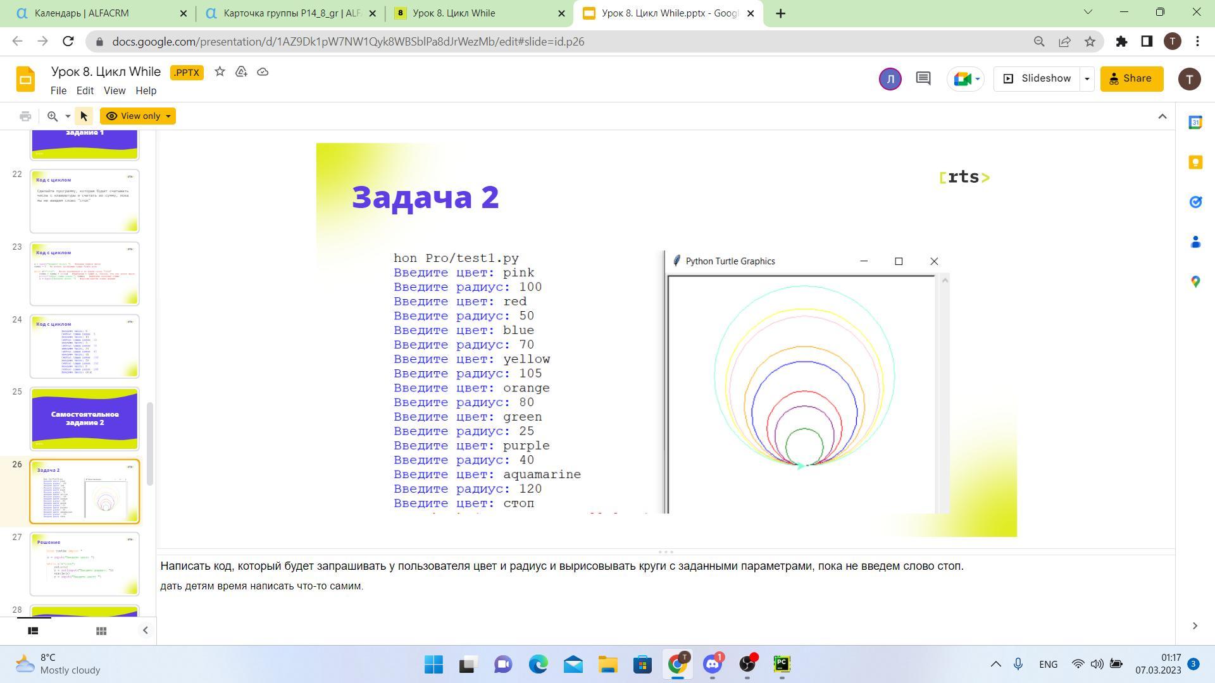Open Google Calendar side panel
Screen dimensions: 1215x683
(x=1195, y=123)
